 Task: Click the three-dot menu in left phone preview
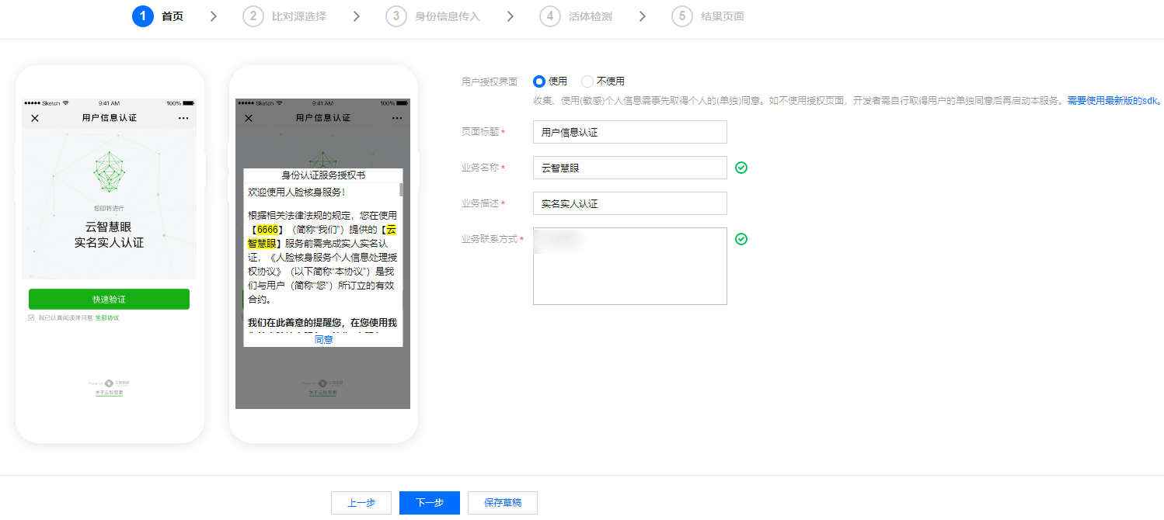coord(183,118)
